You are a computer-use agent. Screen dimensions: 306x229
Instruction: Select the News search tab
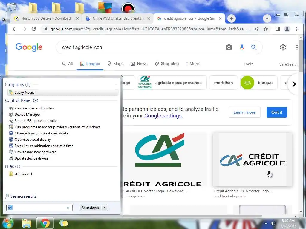(x=139, y=64)
